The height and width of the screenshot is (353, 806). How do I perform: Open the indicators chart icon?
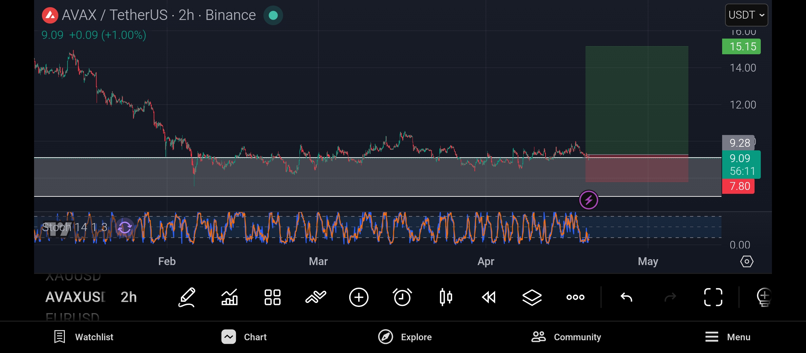(x=229, y=297)
